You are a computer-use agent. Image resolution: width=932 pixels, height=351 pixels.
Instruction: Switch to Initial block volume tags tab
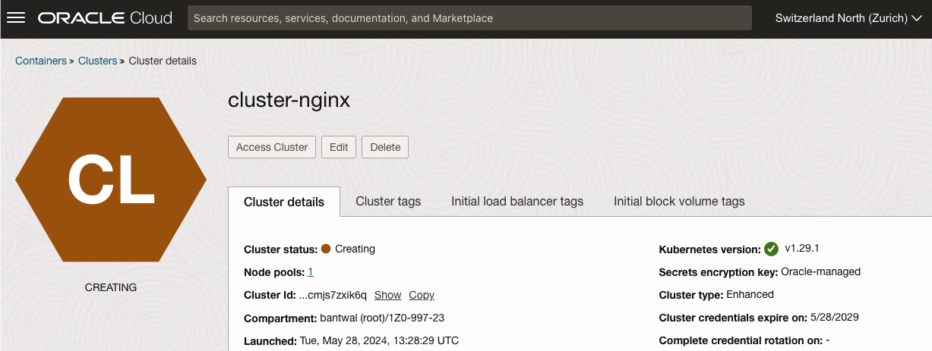[x=679, y=201]
